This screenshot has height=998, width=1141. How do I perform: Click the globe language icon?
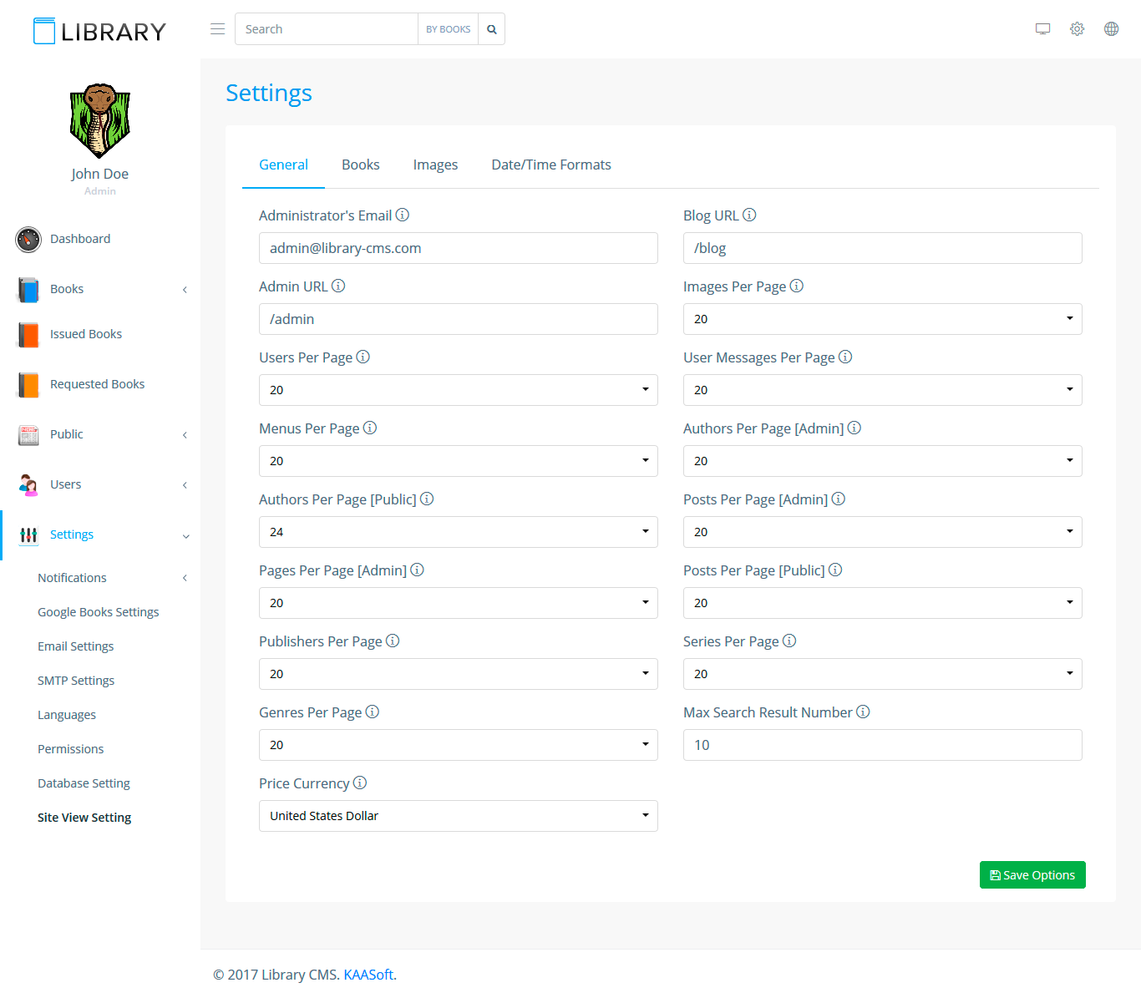tap(1111, 29)
